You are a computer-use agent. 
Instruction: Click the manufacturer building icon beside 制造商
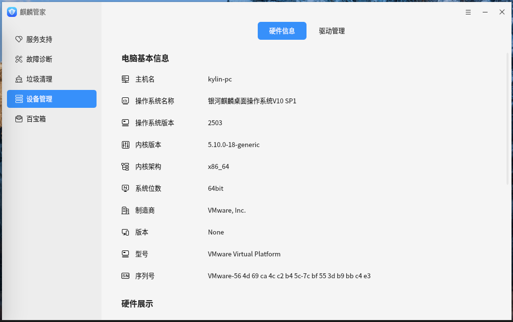click(x=125, y=210)
